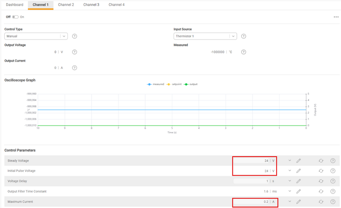Image resolution: width=341 pixels, height=208 pixels.
Task: Open the three-dots more options menu
Action: (336, 17)
